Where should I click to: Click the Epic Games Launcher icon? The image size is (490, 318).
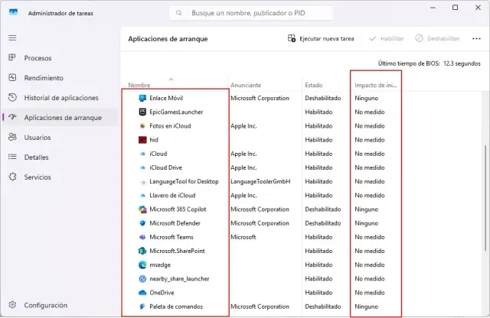pyautogui.click(x=142, y=112)
